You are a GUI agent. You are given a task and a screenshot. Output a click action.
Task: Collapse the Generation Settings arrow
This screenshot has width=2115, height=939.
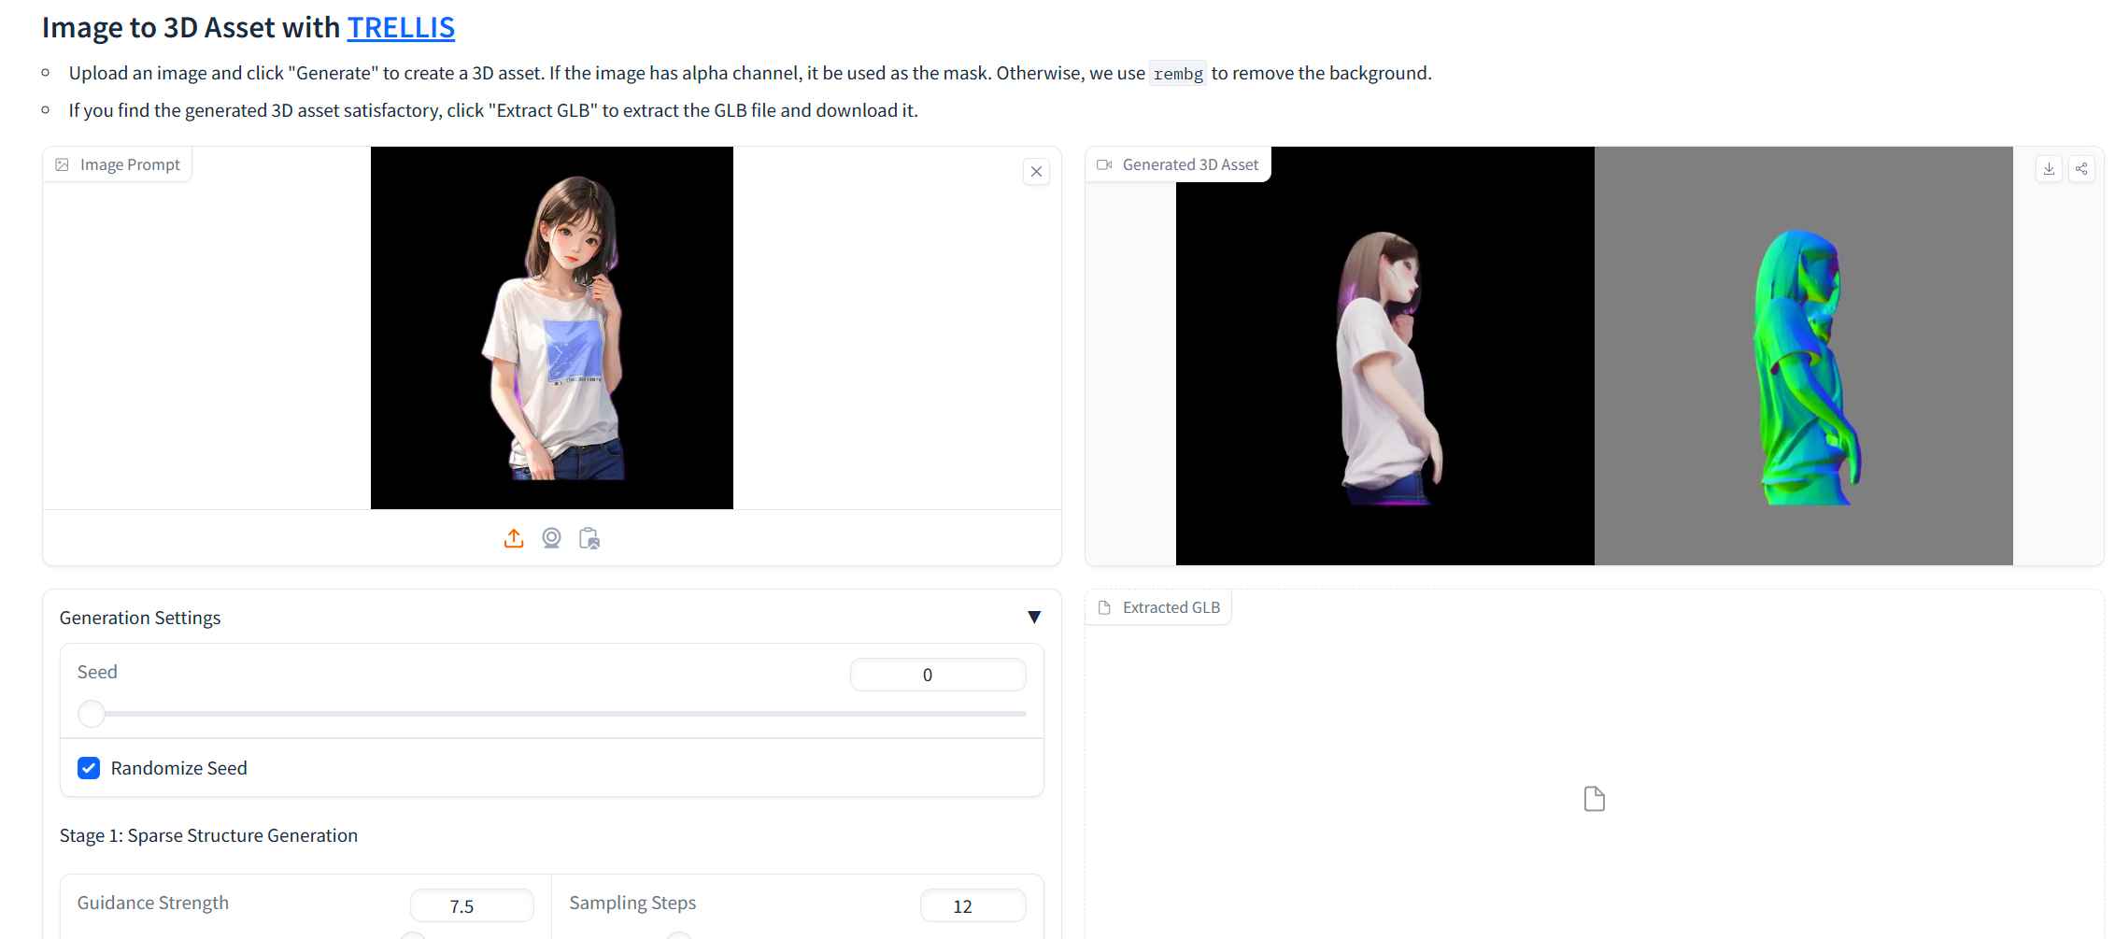pyautogui.click(x=1034, y=618)
